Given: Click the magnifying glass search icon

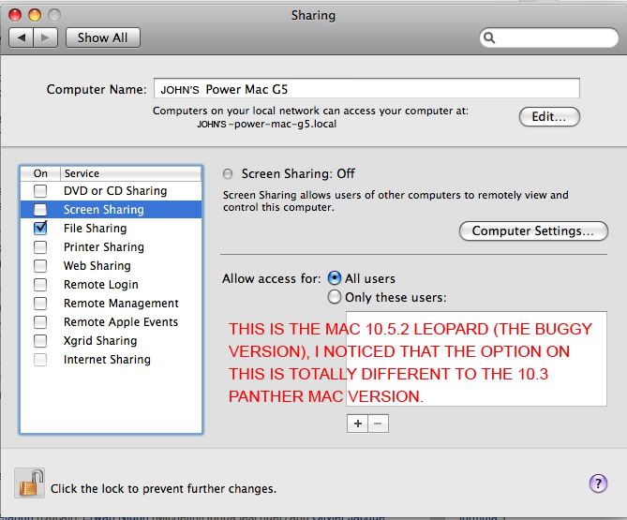Looking at the screenshot, I should (x=489, y=37).
